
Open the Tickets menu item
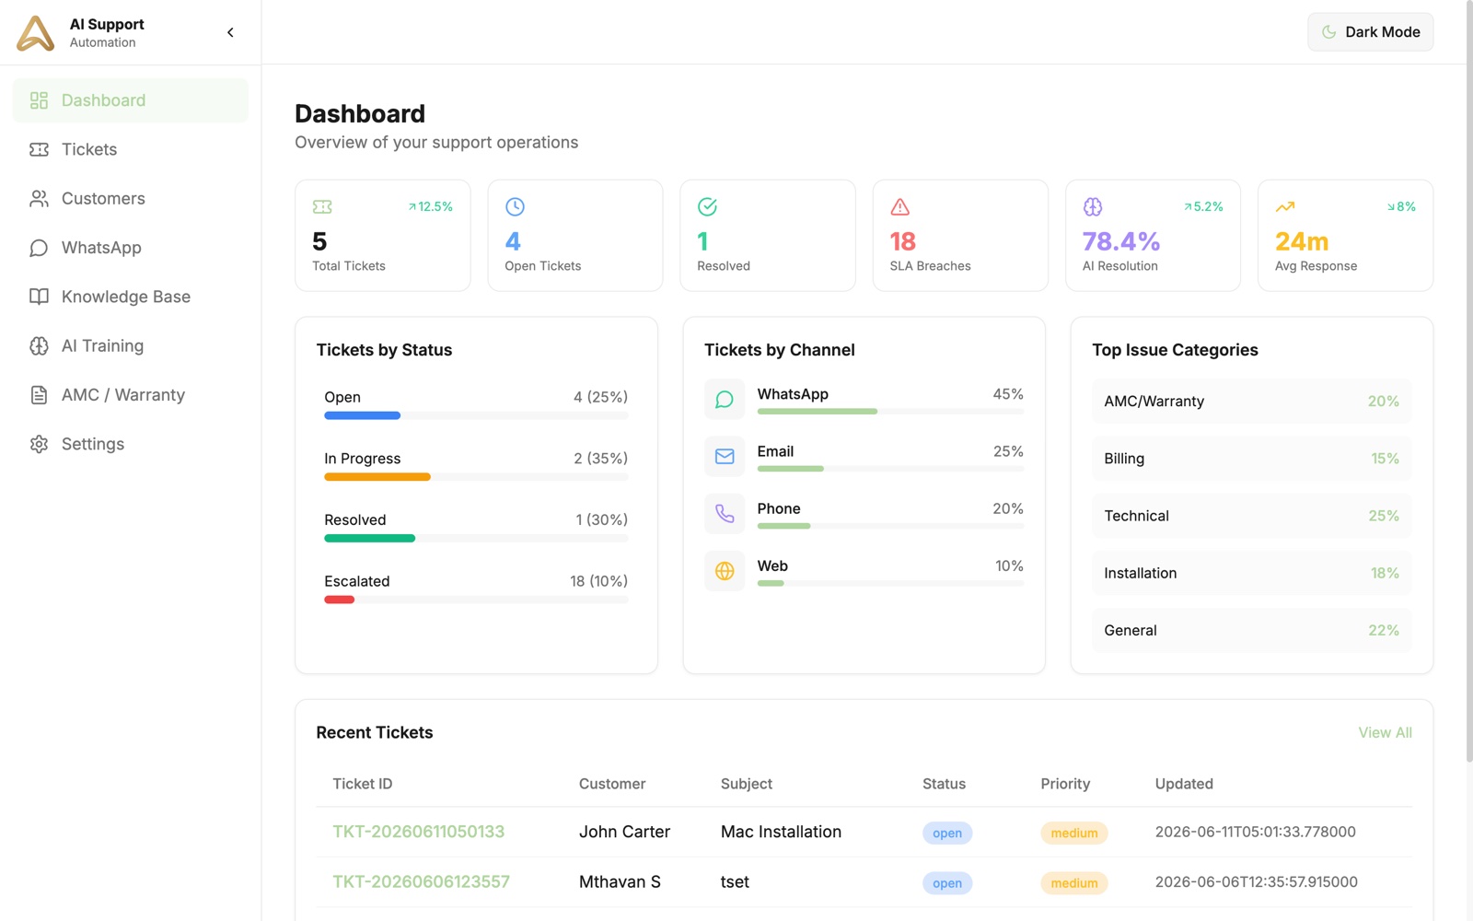point(131,149)
